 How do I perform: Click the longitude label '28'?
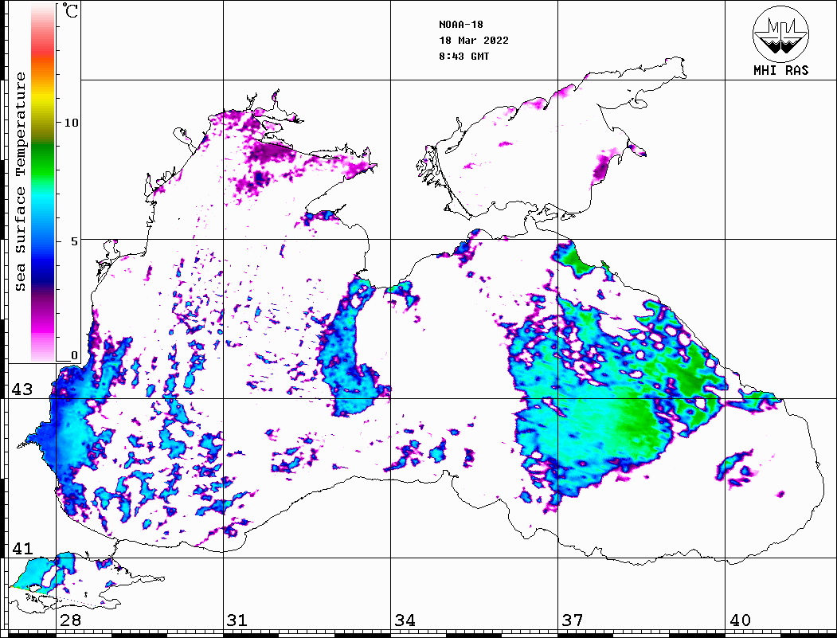coord(71,620)
